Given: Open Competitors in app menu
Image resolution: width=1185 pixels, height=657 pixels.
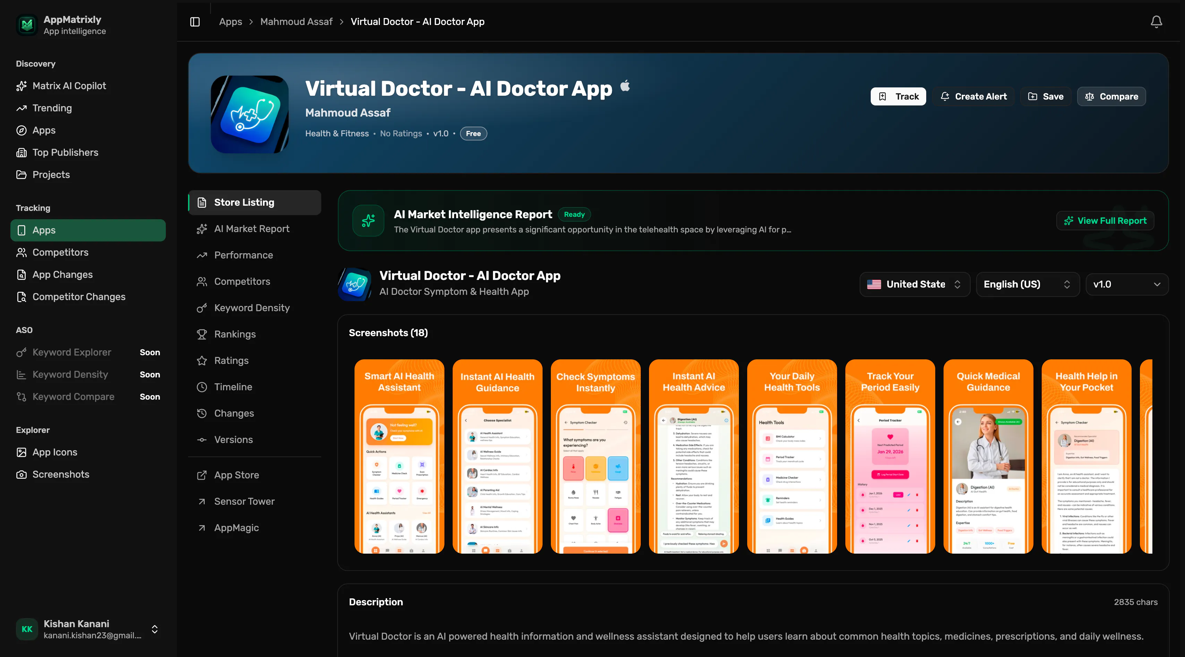Looking at the screenshot, I should [x=254, y=281].
